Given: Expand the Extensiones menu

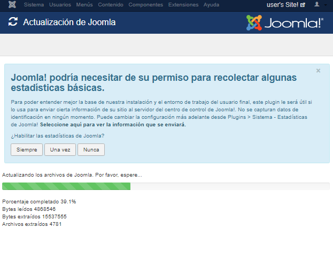Looking at the screenshot, I should pyautogui.click(x=183, y=5).
